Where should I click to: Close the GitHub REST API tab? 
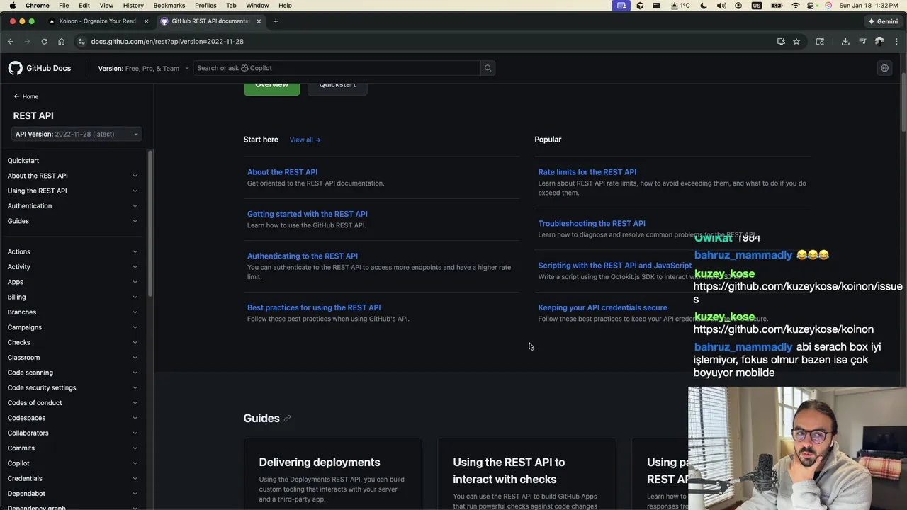coord(259,21)
